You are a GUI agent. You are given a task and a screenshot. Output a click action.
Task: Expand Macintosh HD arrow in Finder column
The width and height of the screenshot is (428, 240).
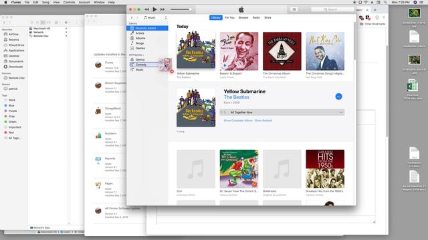click(x=66, y=28)
